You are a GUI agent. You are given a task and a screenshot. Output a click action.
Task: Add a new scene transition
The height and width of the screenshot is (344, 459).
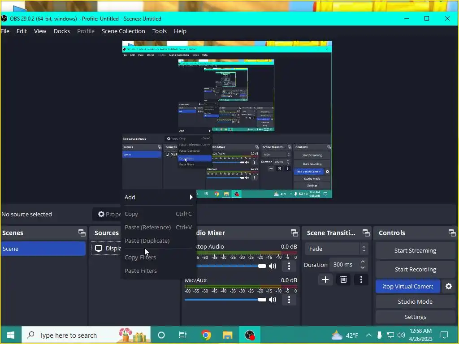click(x=325, y=279)
